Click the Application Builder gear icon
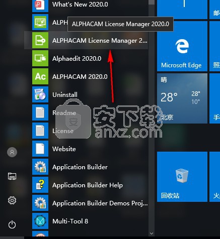The width and height of the screenshot is (220, 239). (x=40, y=167)
